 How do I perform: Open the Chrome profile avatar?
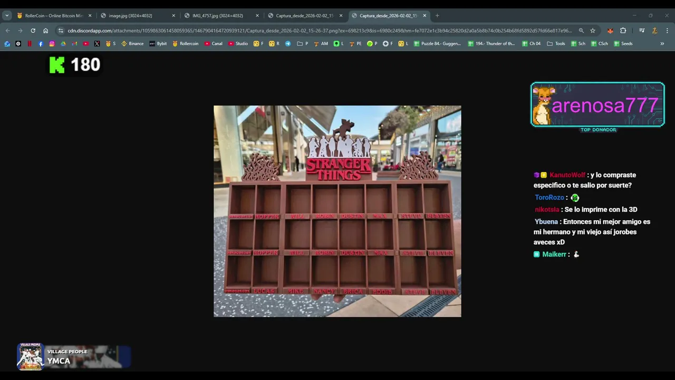click(x=654, y=31)
